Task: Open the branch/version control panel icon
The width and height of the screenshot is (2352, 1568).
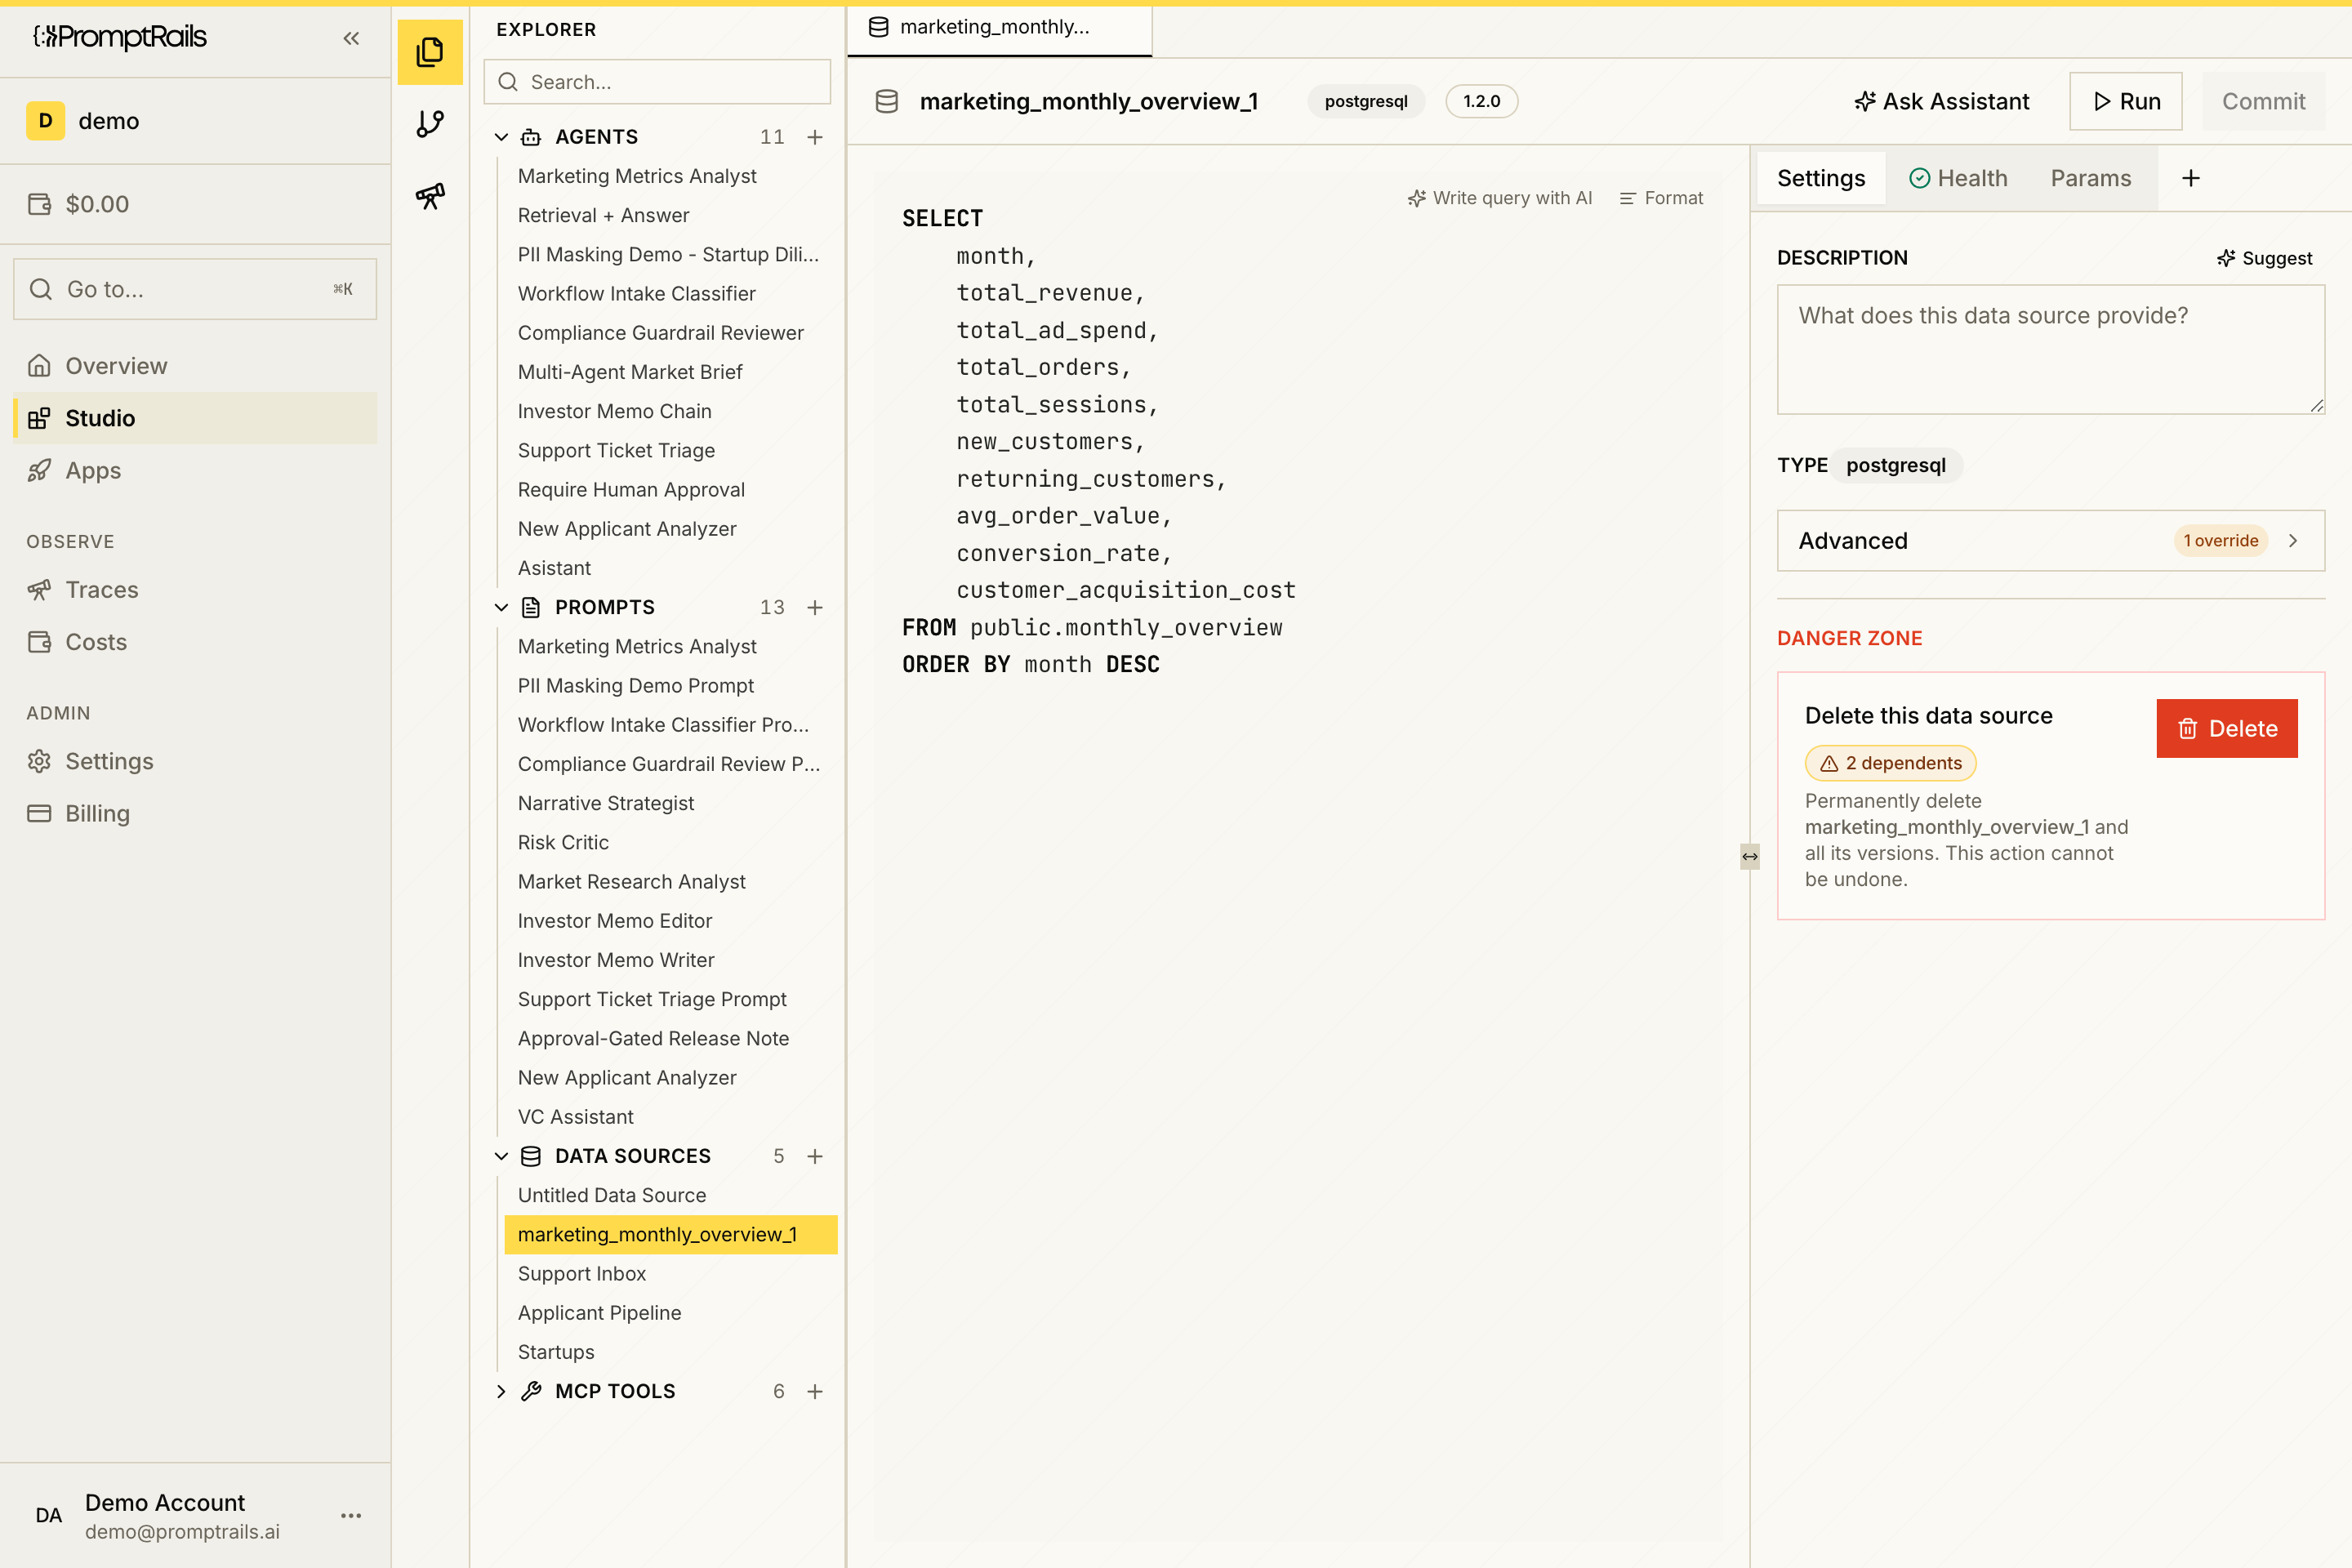Action: (x=430, y=124)
